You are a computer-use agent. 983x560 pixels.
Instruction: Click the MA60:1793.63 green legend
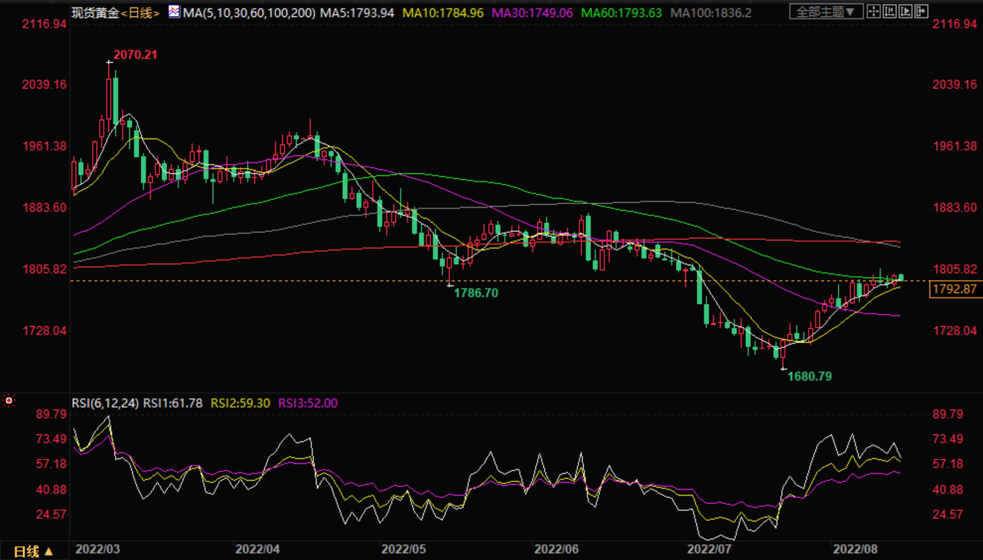pyautogui.click(x=621, y=13)
